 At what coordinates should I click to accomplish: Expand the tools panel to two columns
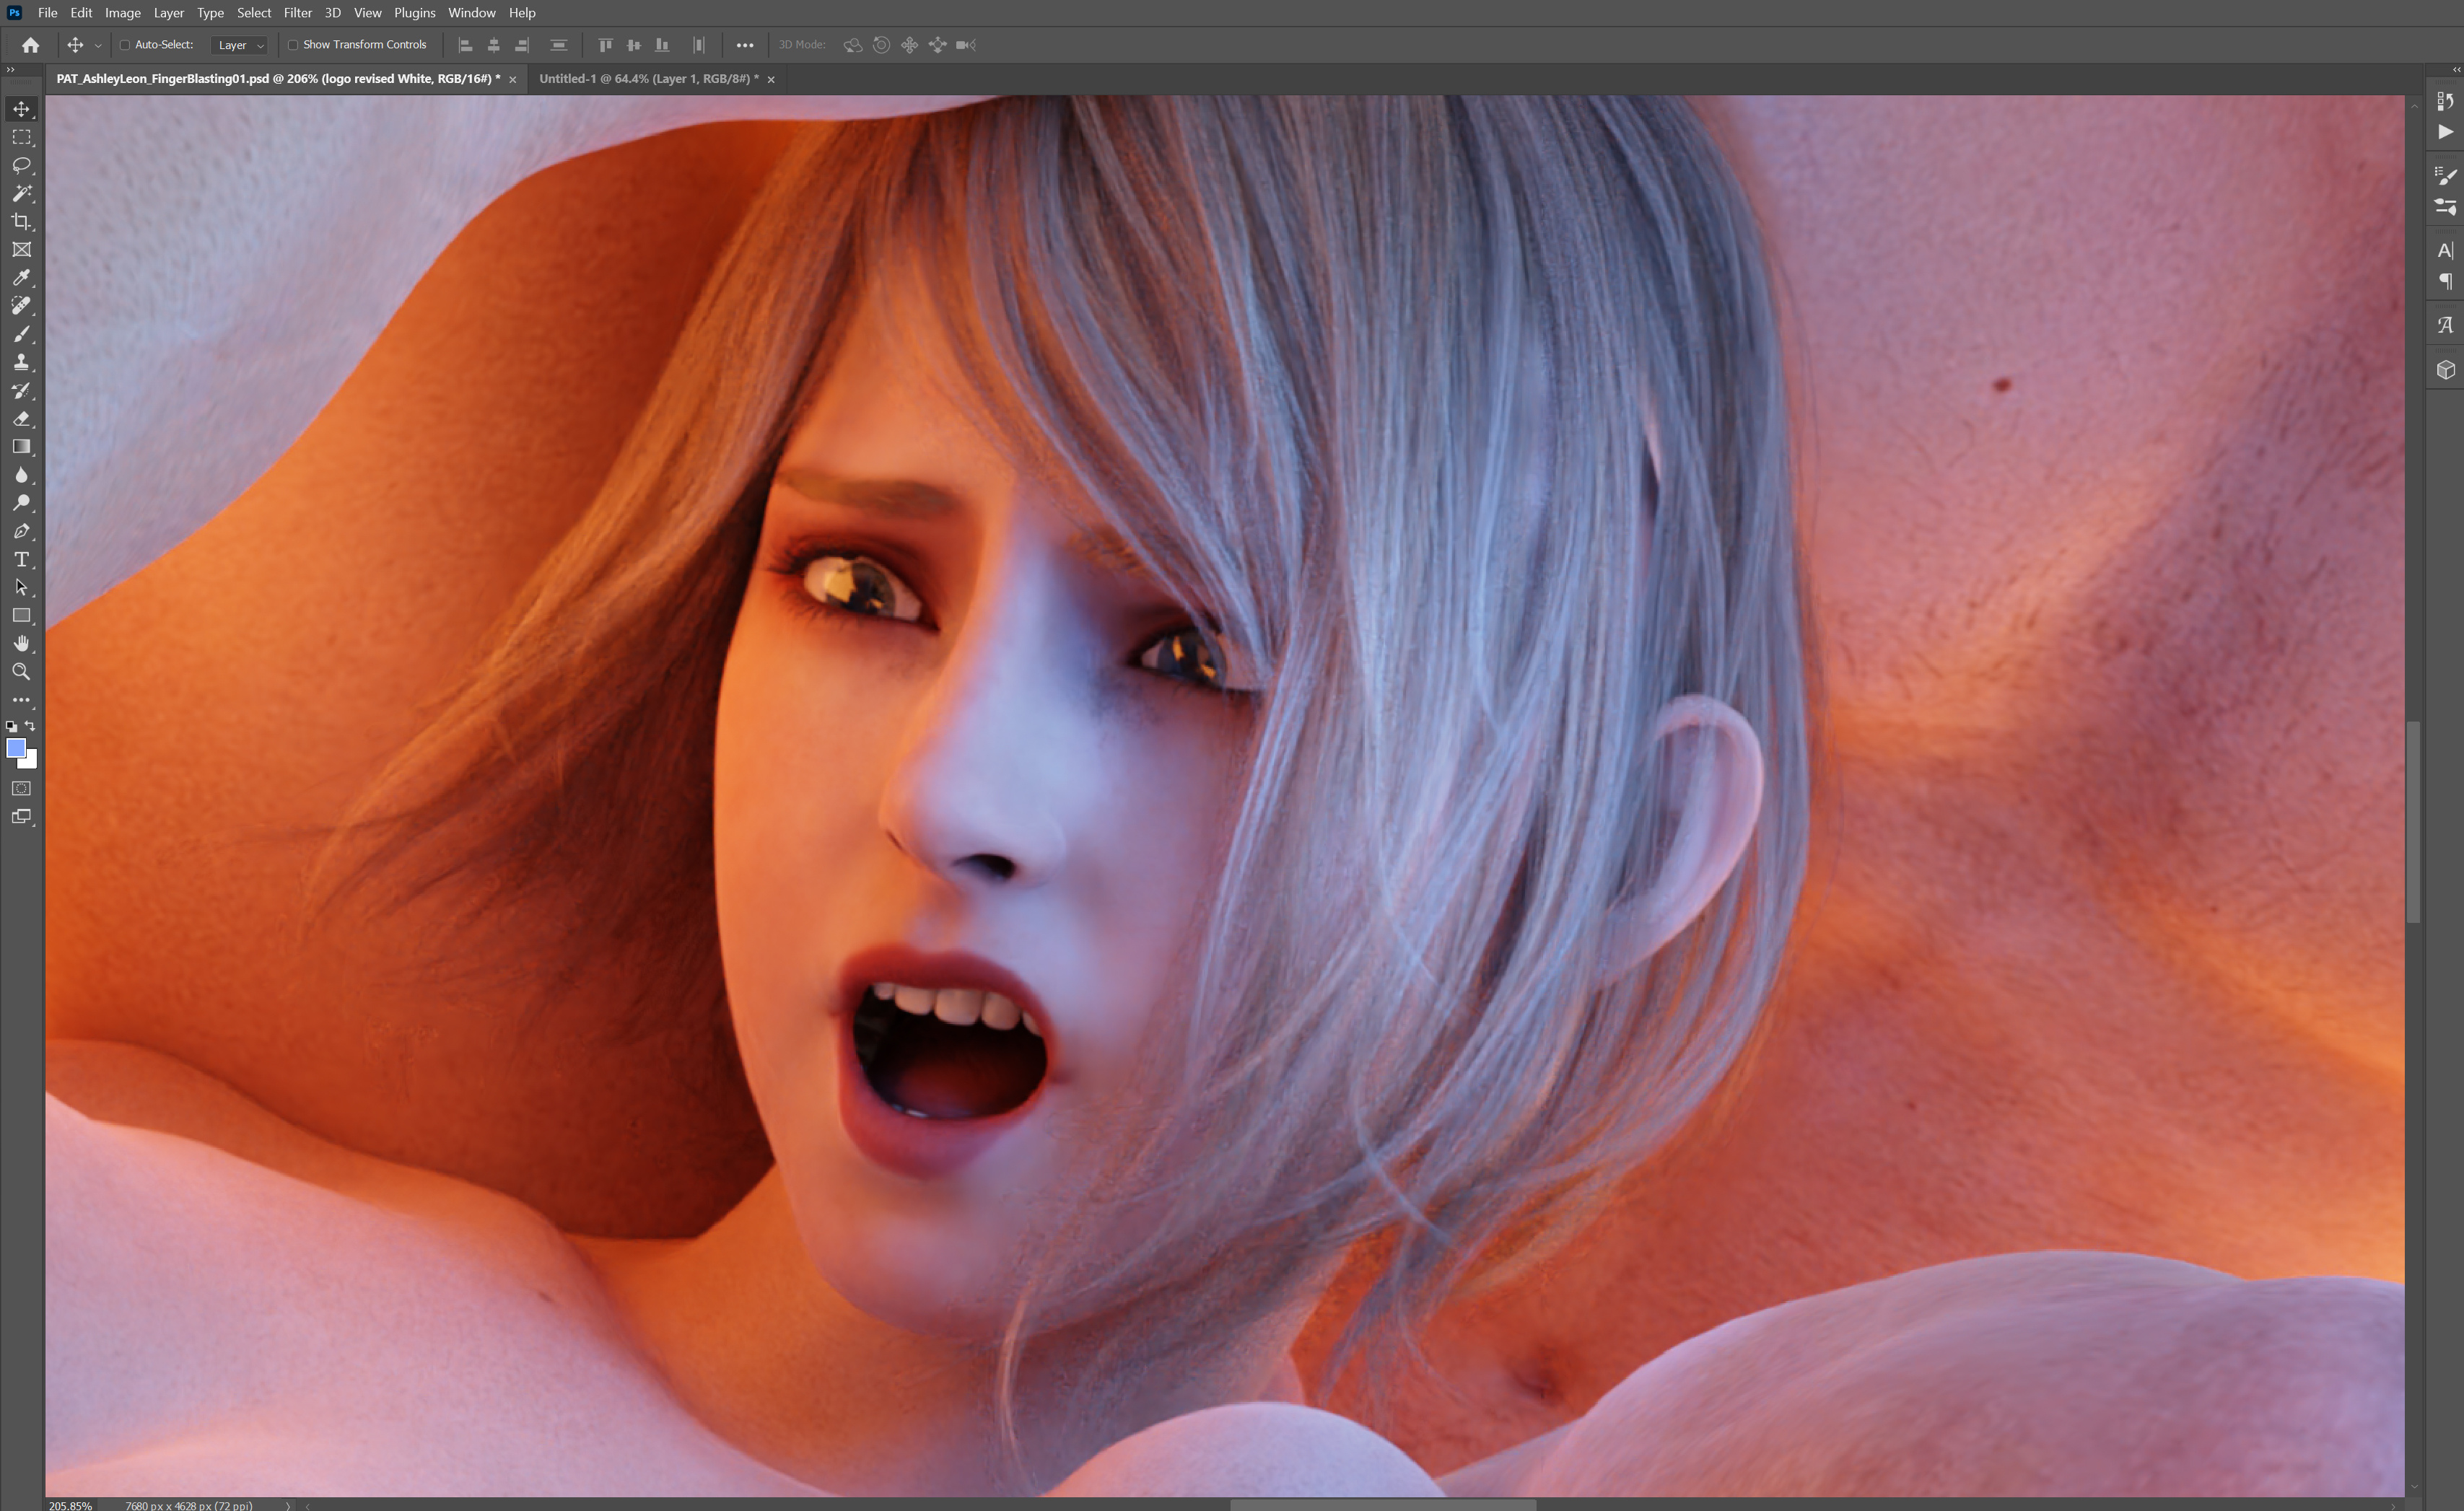[10, 69]
